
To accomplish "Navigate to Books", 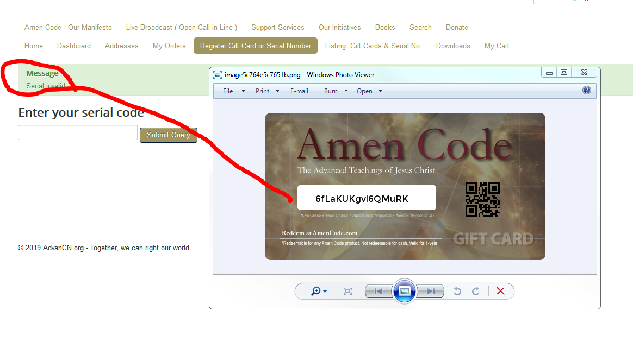I will pos(385,27).
